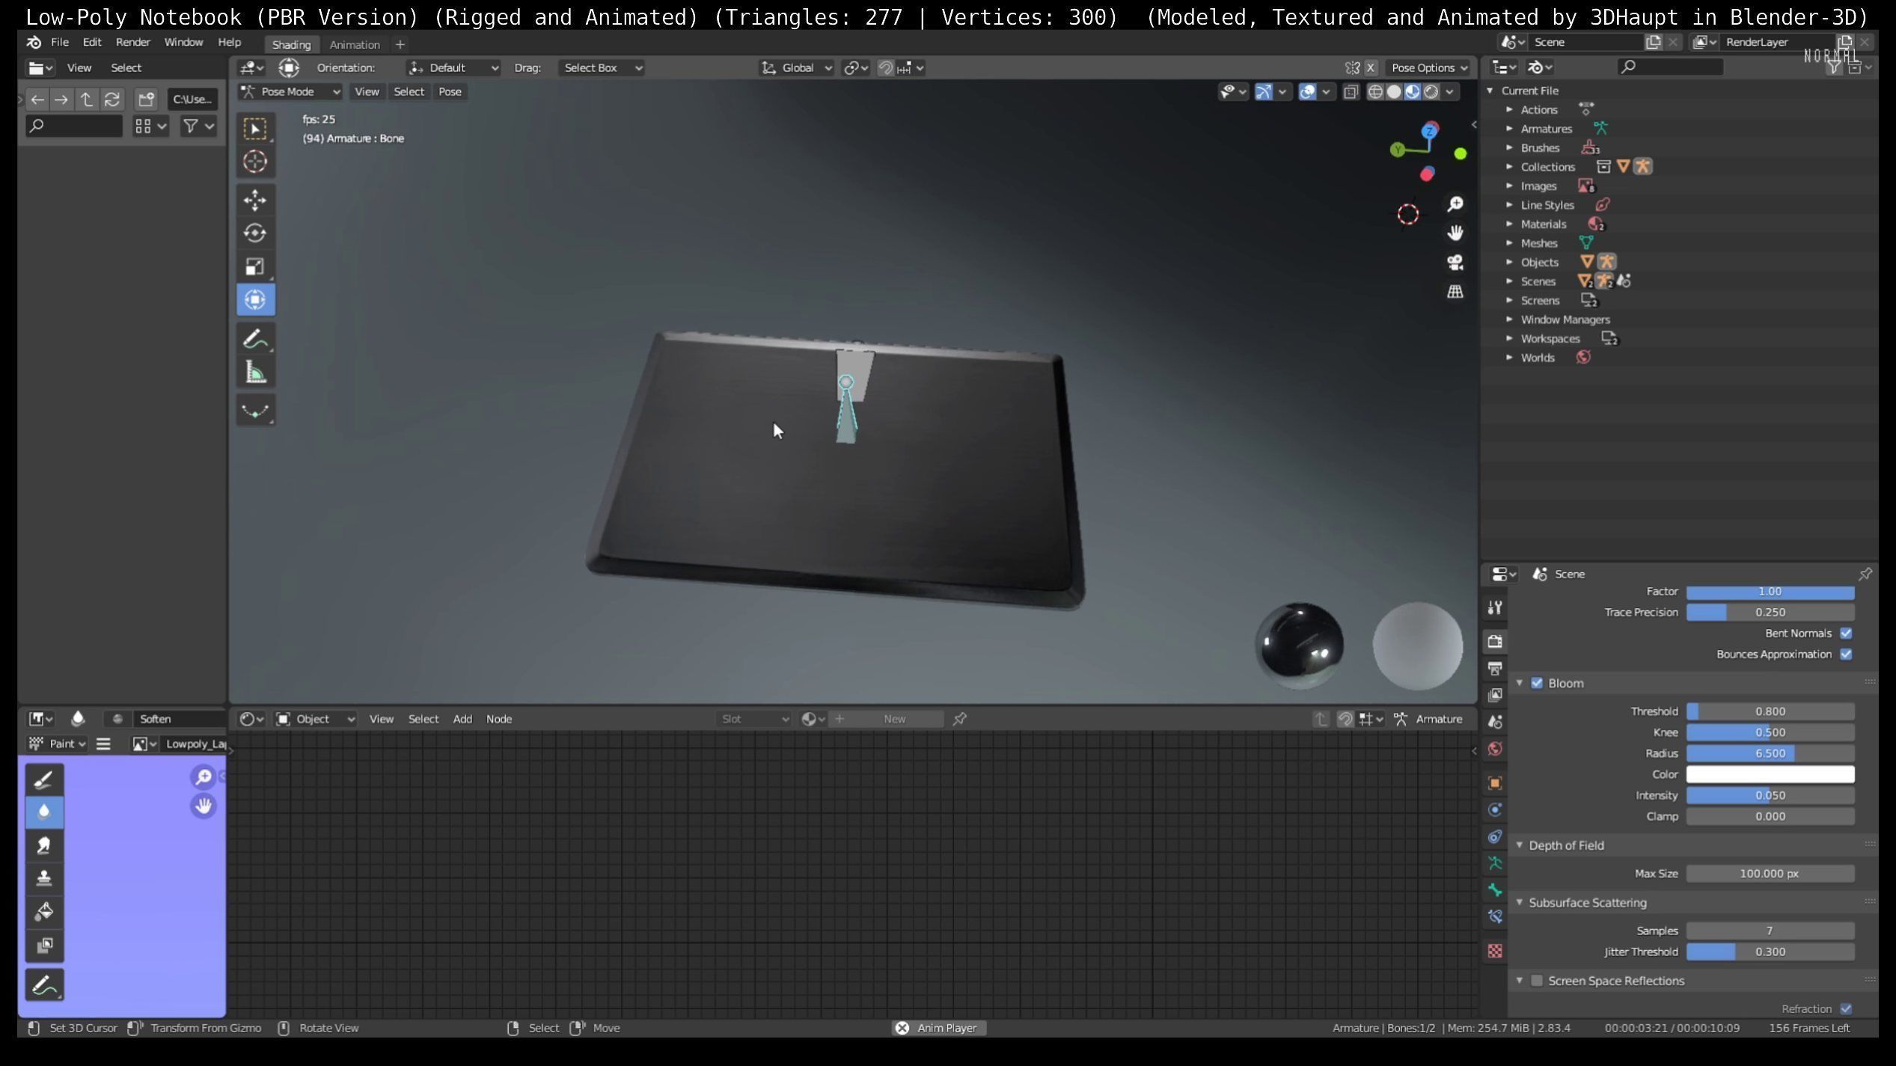Switch to the Render properties tab
This screenshot has width=1896, height=1066.
click(x=1495, y=640)
